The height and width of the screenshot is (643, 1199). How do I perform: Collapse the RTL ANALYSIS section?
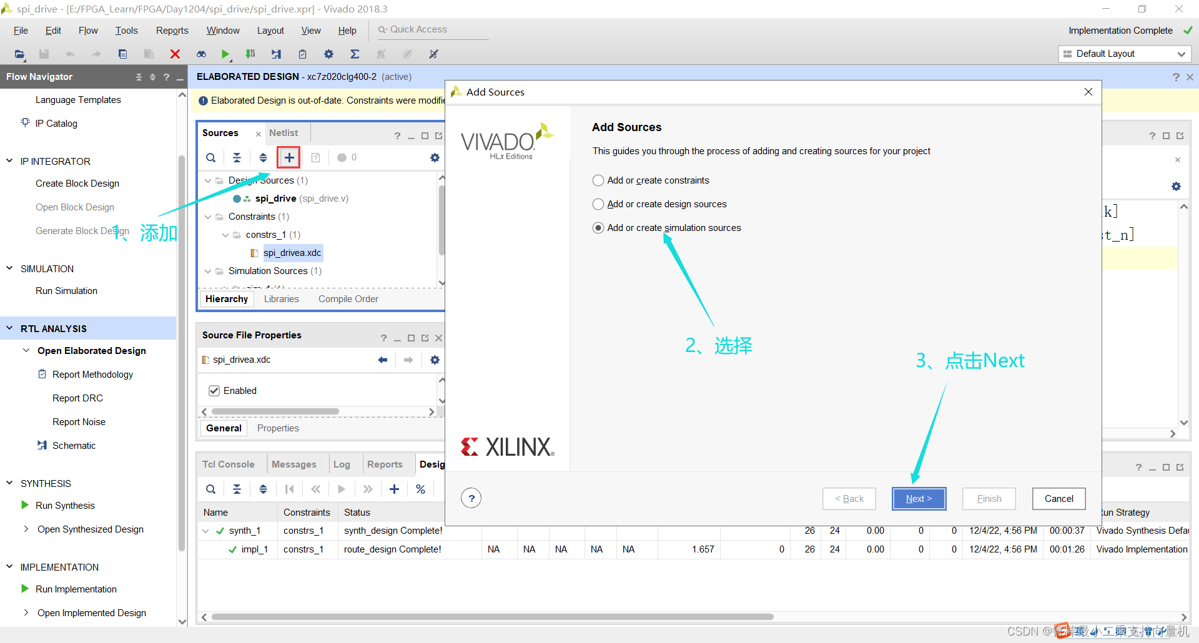pos(9,328)
